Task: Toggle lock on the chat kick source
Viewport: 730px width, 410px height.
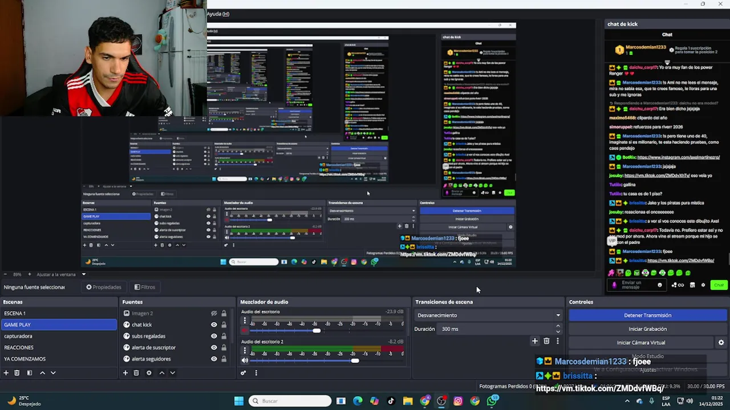Action: [224, 325]
